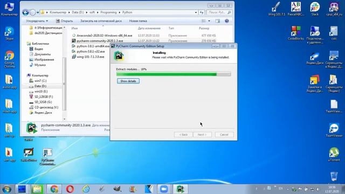This screenshot has width=345, height=194.
Task: Open Recycle Bin on desktop
Action: (334, 177)
